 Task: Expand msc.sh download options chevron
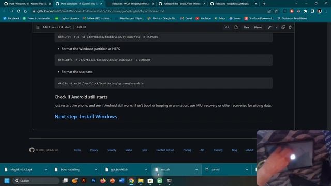197,170
